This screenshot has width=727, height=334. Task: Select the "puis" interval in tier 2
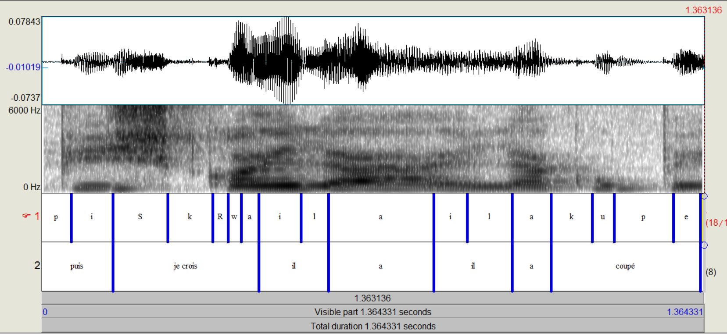point(77,266)
